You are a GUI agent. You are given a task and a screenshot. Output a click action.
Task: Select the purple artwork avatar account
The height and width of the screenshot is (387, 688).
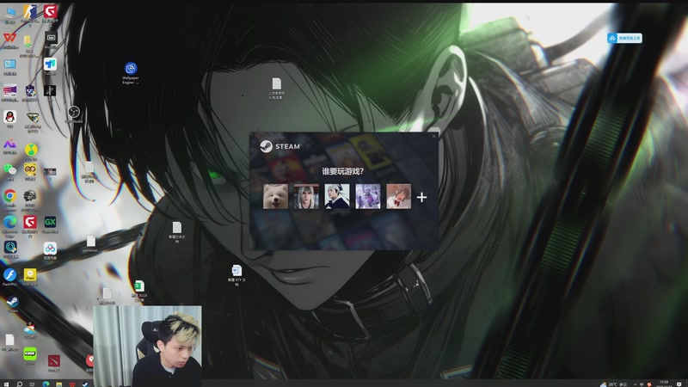tap(368, 196)
